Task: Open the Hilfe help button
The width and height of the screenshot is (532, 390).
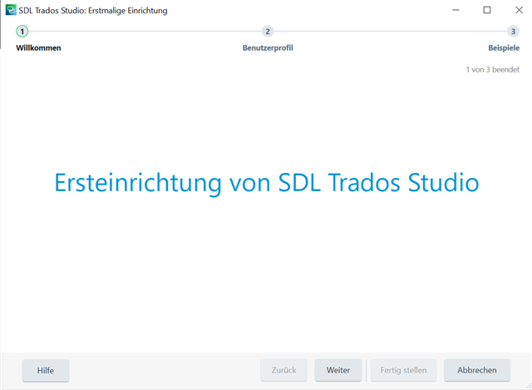Action: click(x=46, y=370)
